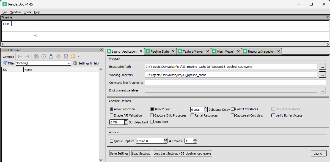The height and width of the screenshot is (162, 330).
Task: Click the Working Directory text field
Action: (231, 75)
